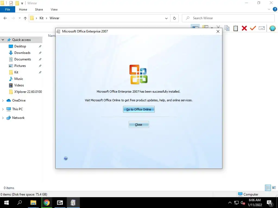Image resolution: width=278 pixels, height=208 pixels.
Task: Unpin Pictures using its pin icon
Action: pyautogui.click(x=40, y=66)
